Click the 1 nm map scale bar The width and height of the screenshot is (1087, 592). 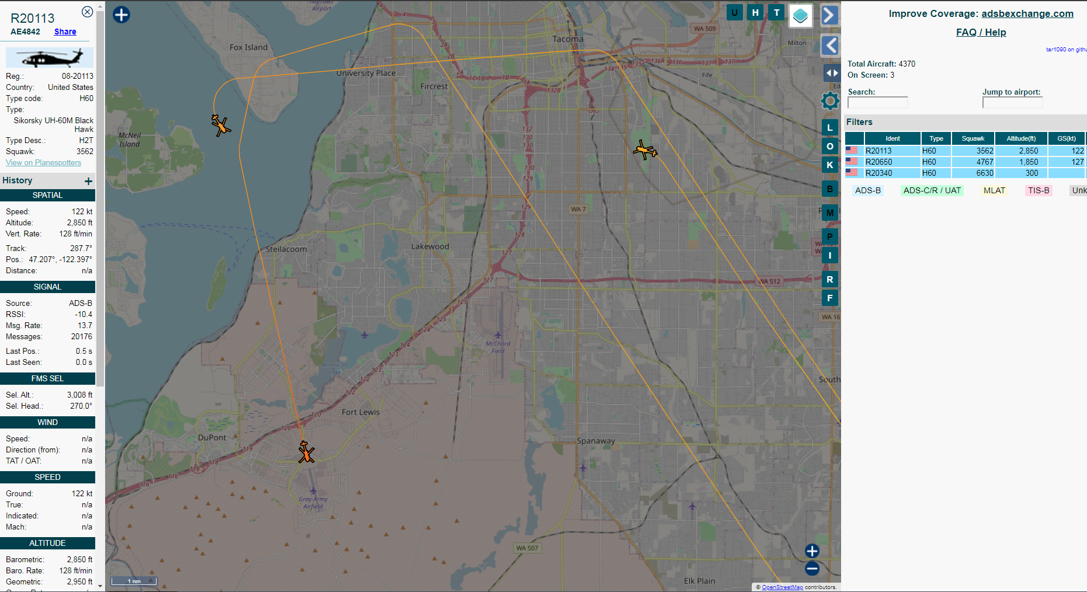pos(134,581)
